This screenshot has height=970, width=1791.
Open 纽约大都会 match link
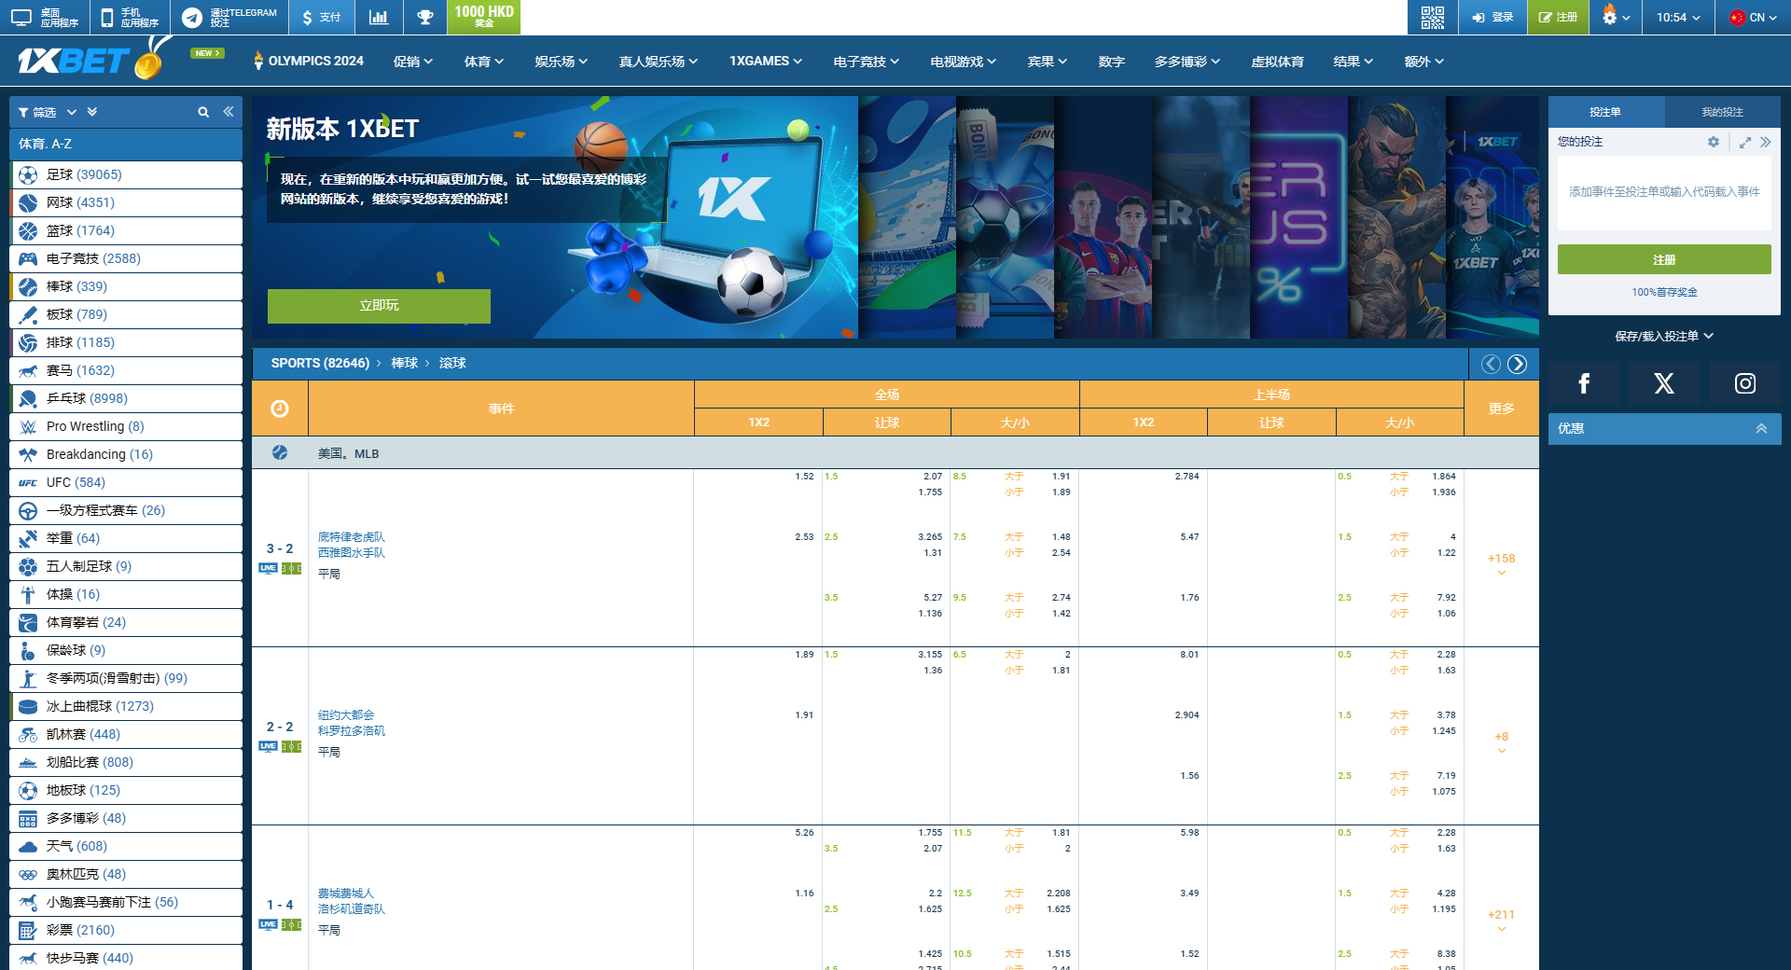coord(346,715)
